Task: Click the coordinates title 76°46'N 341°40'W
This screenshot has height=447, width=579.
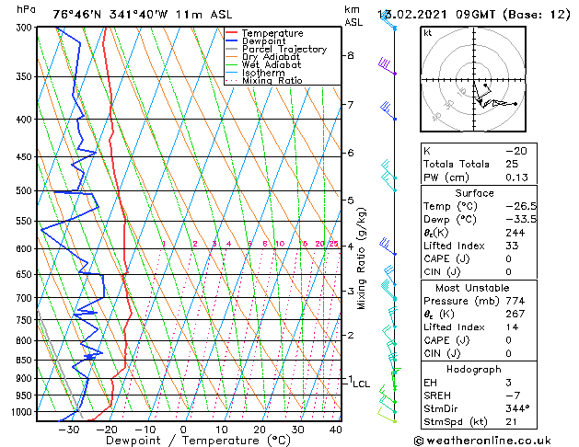Action: click(x=110, y=15)
